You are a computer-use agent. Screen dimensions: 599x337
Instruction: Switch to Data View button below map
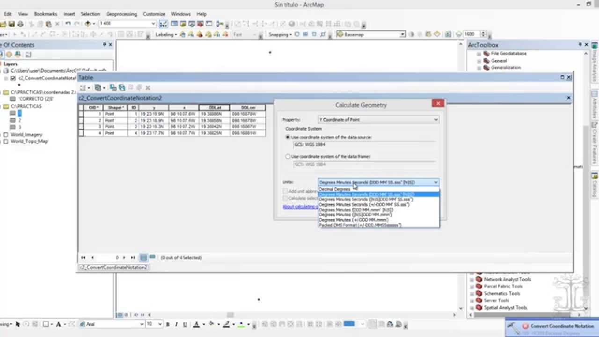(120, 315)
